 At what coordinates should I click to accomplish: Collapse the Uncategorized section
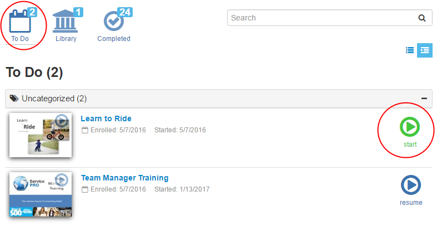(x=424, y=99)
